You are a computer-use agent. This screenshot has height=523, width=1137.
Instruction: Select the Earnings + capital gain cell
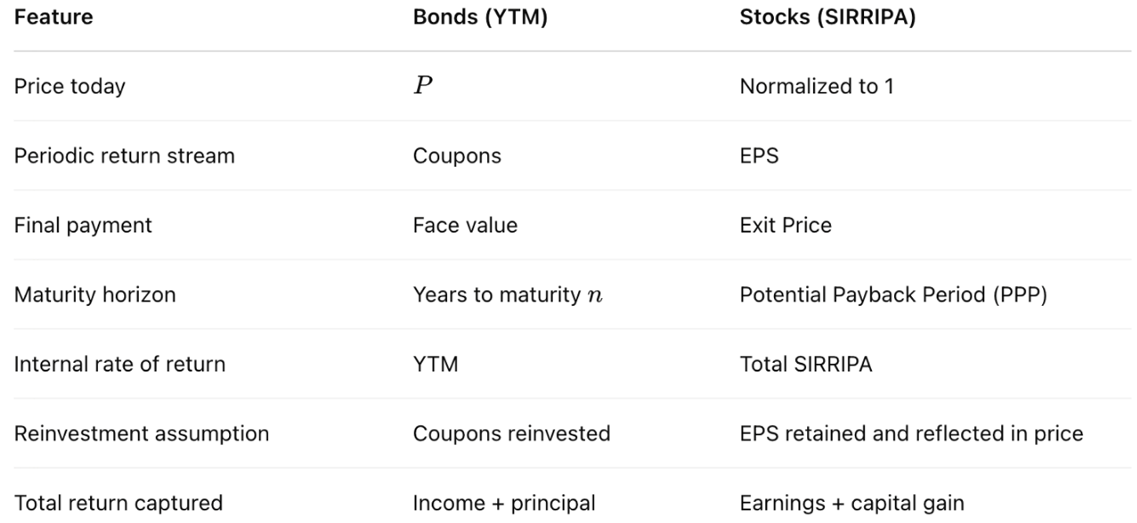pos(852,503)
